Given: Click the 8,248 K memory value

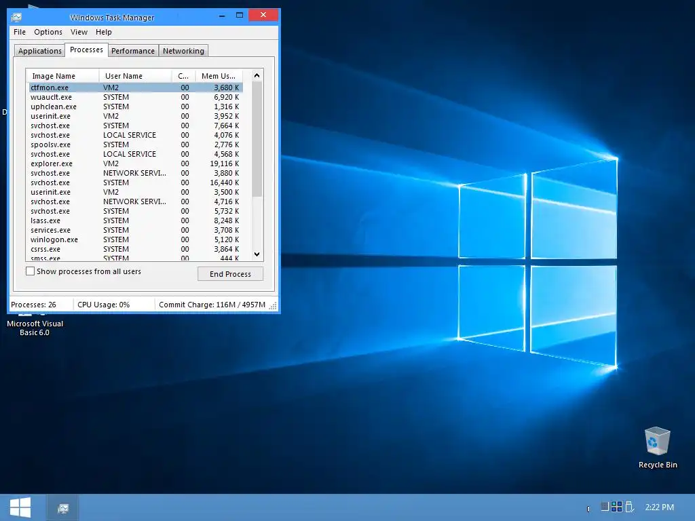Looking at the screenshot, I should (x=227, y=220).
